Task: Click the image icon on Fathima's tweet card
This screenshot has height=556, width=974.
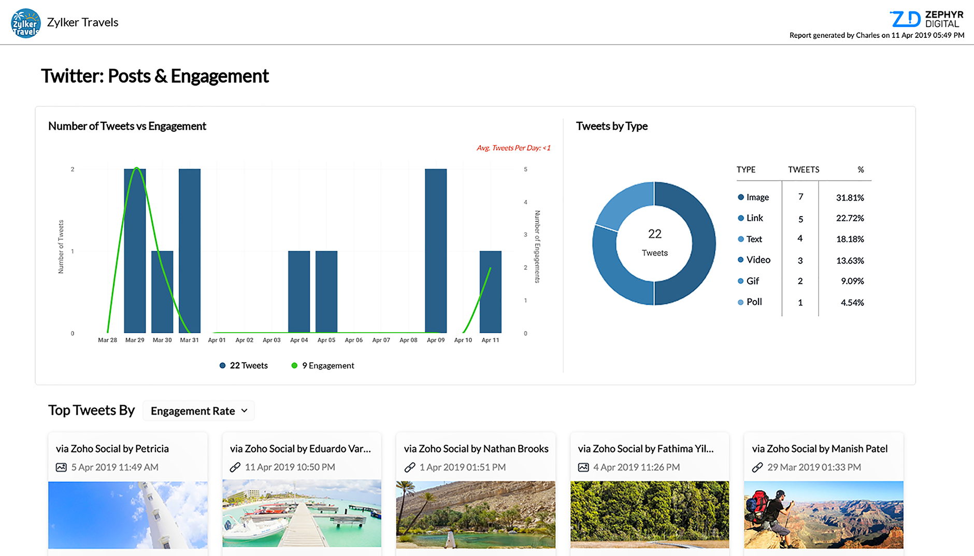Action: (583, 467)
